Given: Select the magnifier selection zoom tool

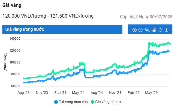Looking at the screenshot, I should click(147, 30).
